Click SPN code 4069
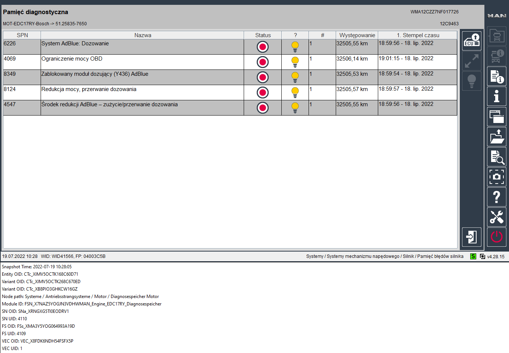 pyautogui.click(x=10, y=59)
